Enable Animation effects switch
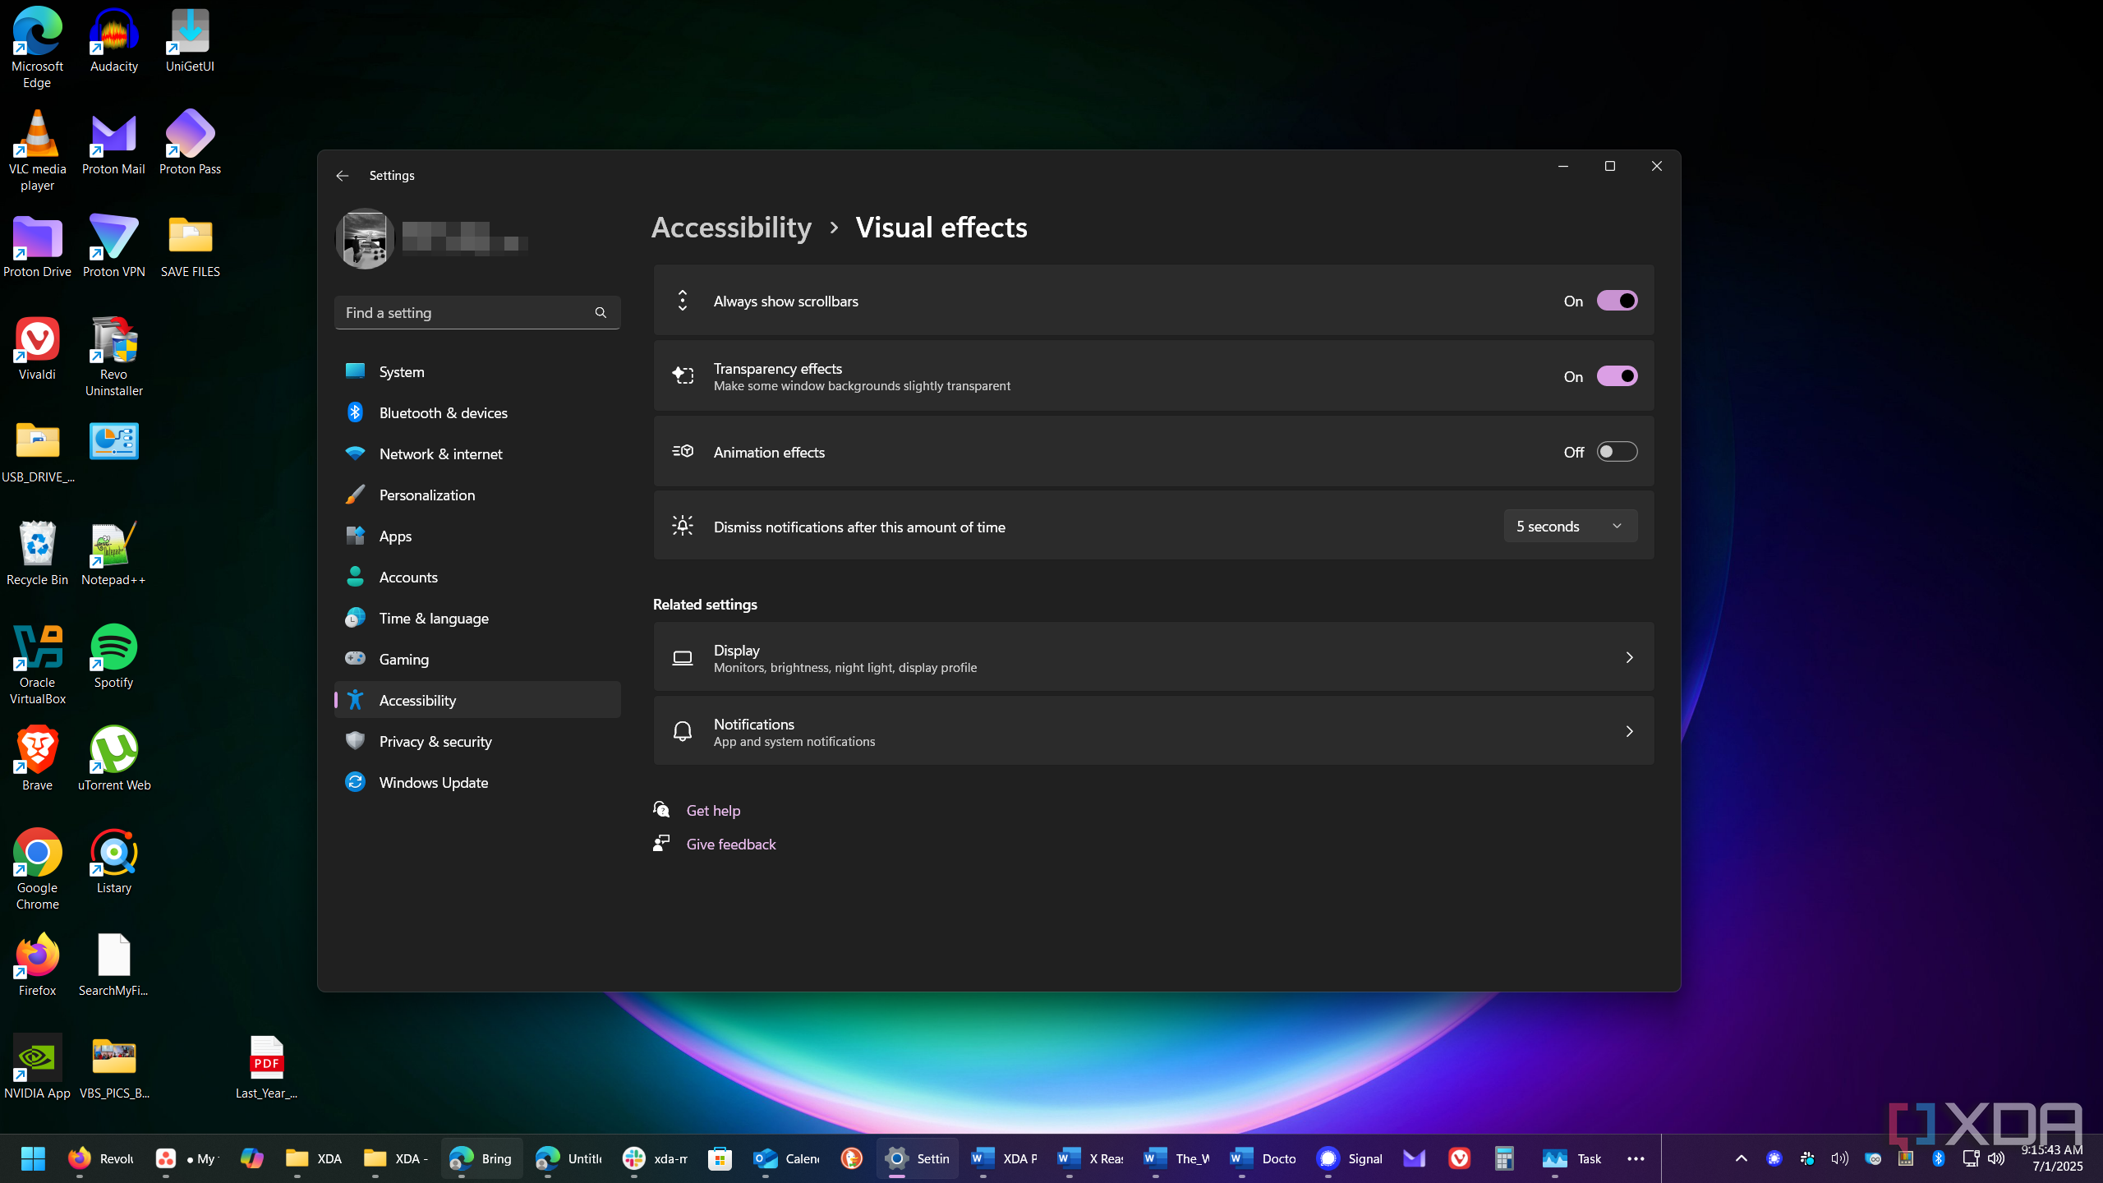The width and height of the screenshot is (2103, 1183). (1617, 452)
